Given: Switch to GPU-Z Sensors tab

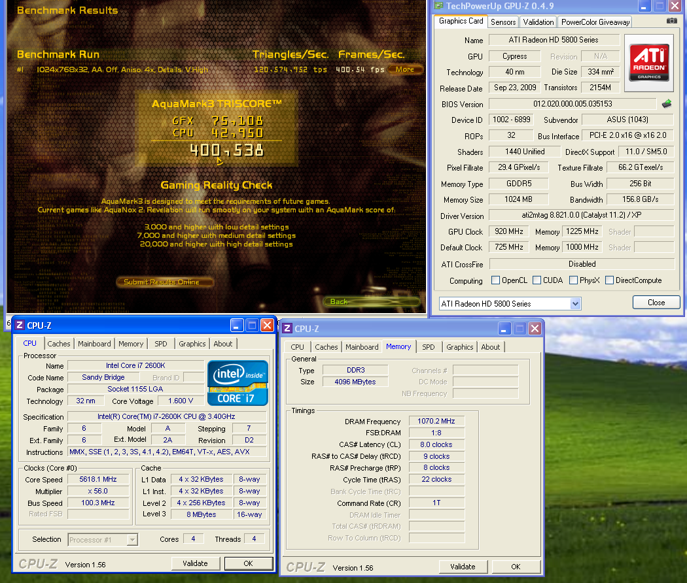Looking at the screenshot, I should 503,22.
